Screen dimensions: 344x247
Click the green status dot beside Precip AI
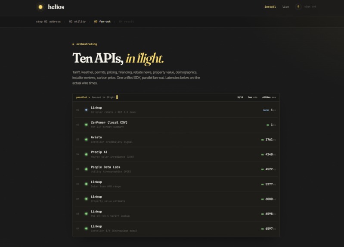(x=86, y=154)
